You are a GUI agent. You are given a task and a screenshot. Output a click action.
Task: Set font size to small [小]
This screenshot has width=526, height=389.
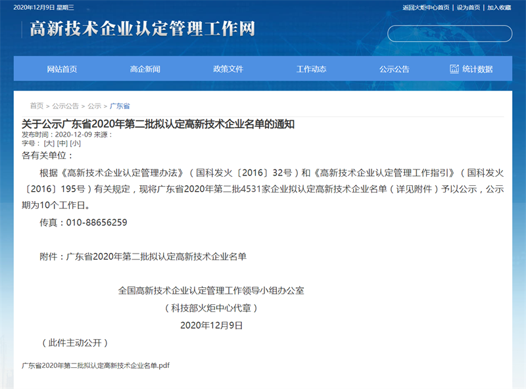(76, 143)
